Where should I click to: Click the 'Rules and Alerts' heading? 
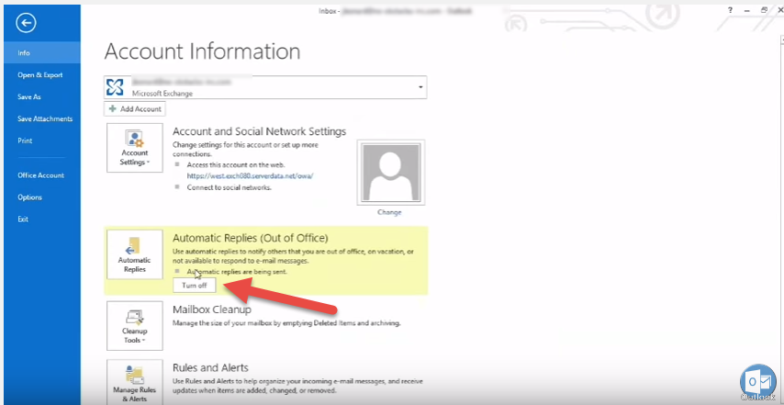210,368
